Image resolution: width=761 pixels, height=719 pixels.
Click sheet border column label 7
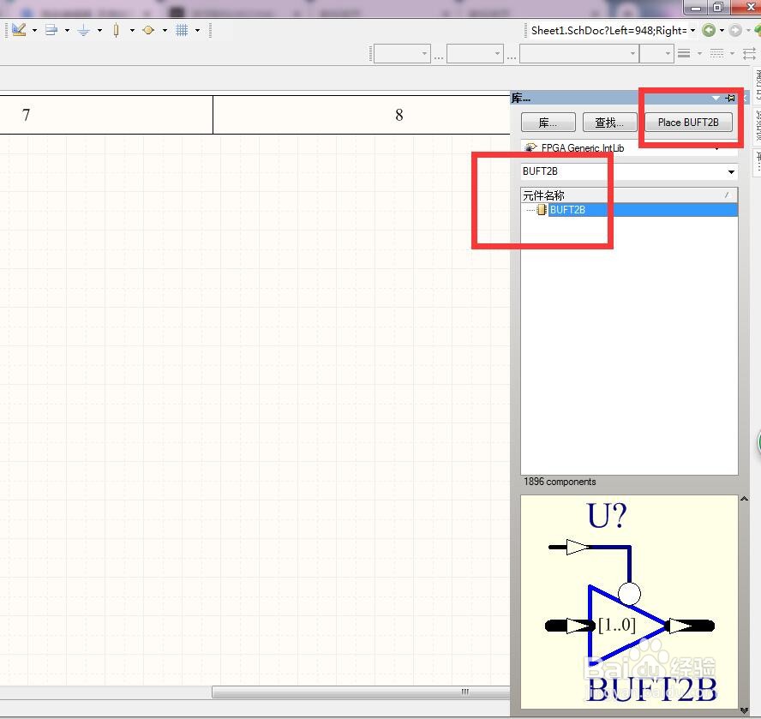27,115
